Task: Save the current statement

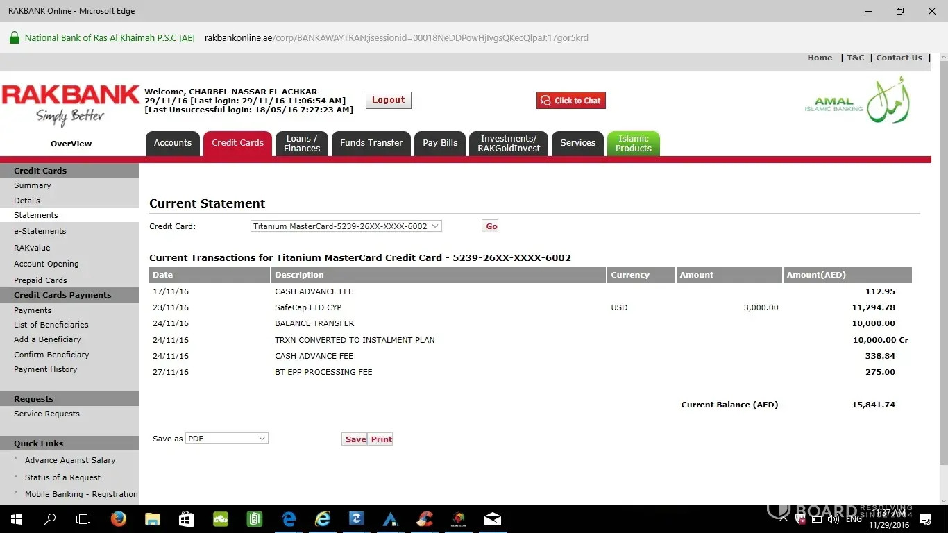Action: click(x=355, y=439)
